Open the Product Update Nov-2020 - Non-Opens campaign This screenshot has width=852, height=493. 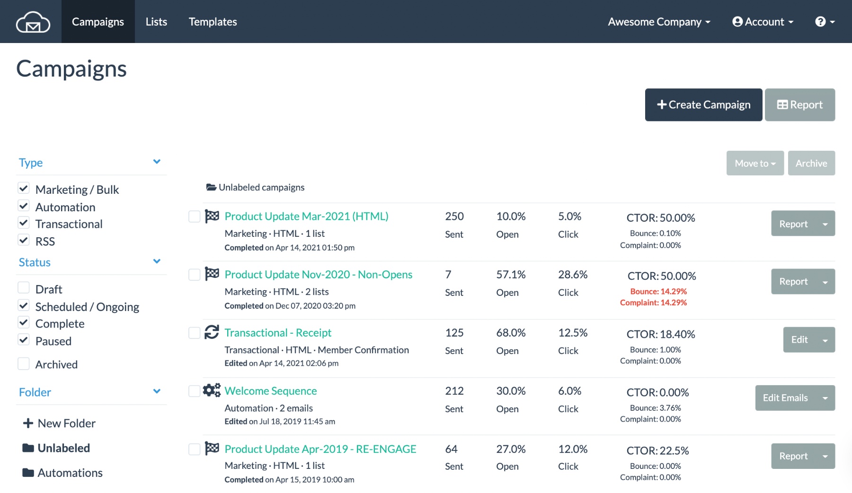tap(318, 274)
